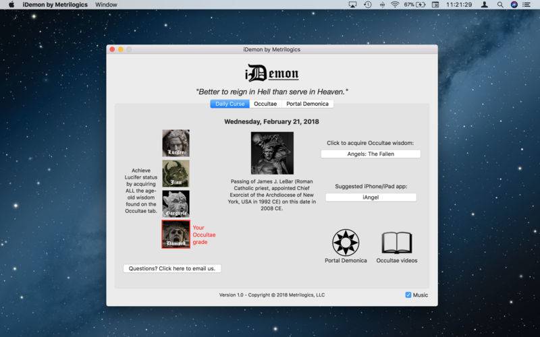Click the user account silhouette icon

coord(484,5)
